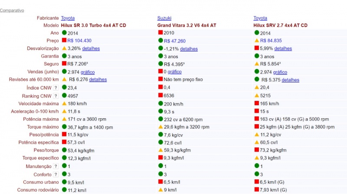
Task: Click the yellow triangle beside 60,5 cv/l
Action: 257,142
